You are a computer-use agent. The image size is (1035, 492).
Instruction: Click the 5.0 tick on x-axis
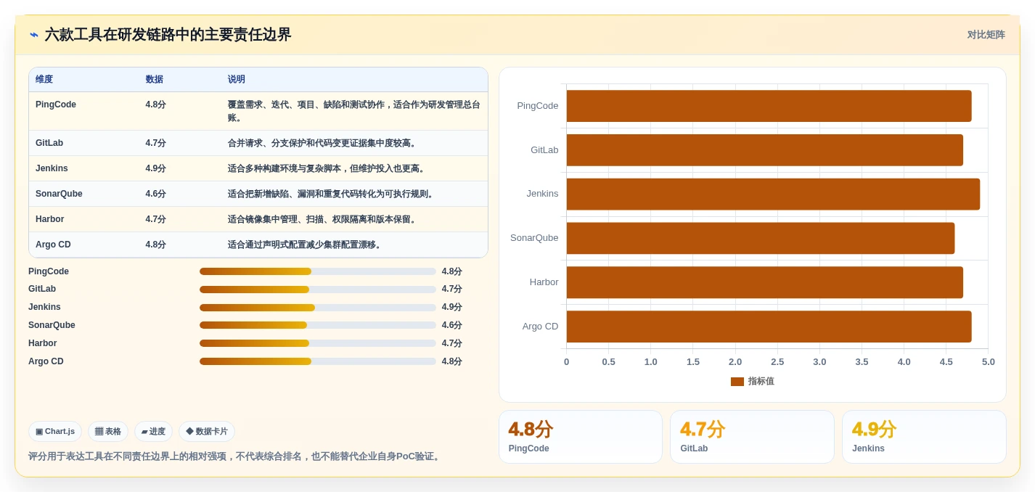(x=988, y=362)
